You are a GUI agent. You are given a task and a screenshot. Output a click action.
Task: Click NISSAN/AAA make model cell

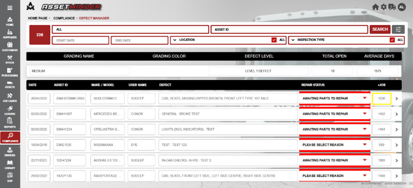point(107,145)
